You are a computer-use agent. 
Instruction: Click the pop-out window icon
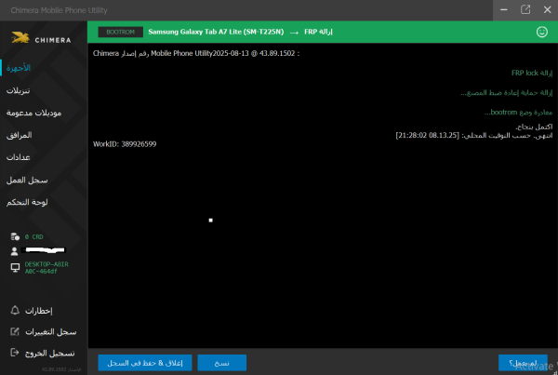525,10
